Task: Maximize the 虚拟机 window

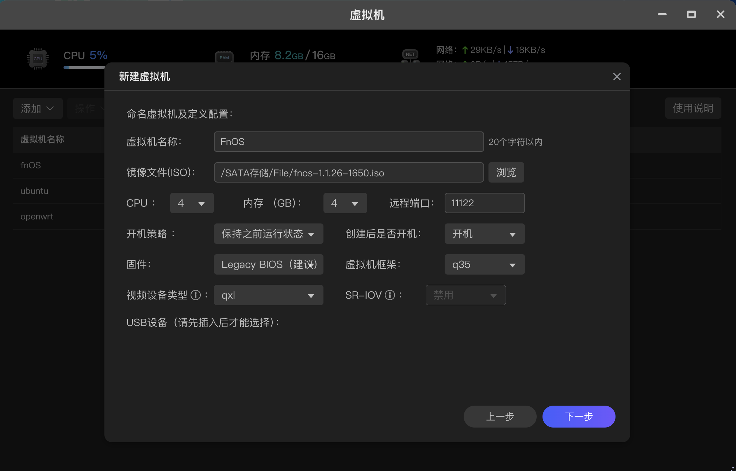Action: [691, 15]
